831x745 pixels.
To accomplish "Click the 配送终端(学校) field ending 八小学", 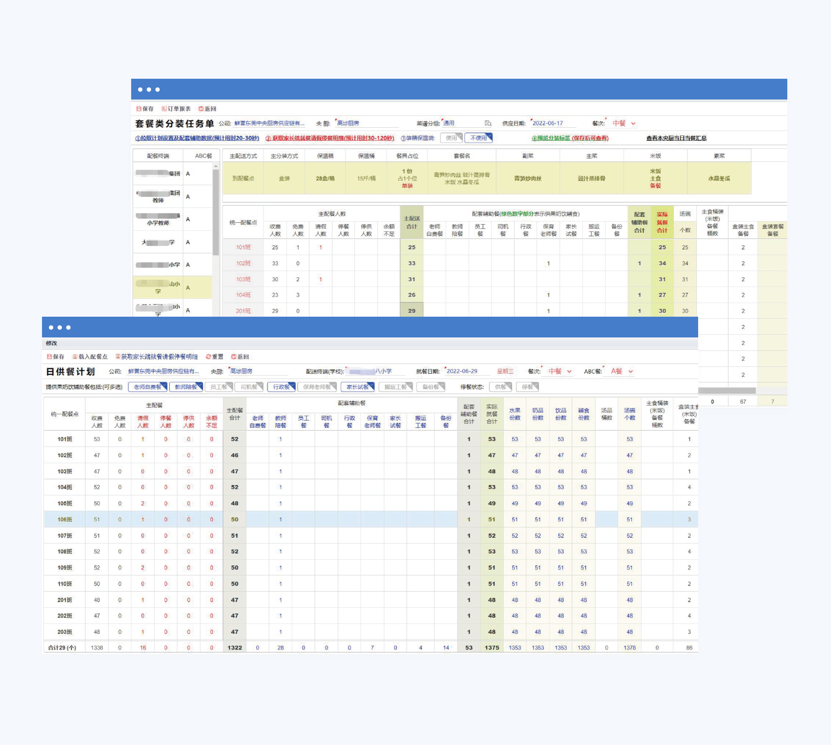I will (x=376, y=372).
